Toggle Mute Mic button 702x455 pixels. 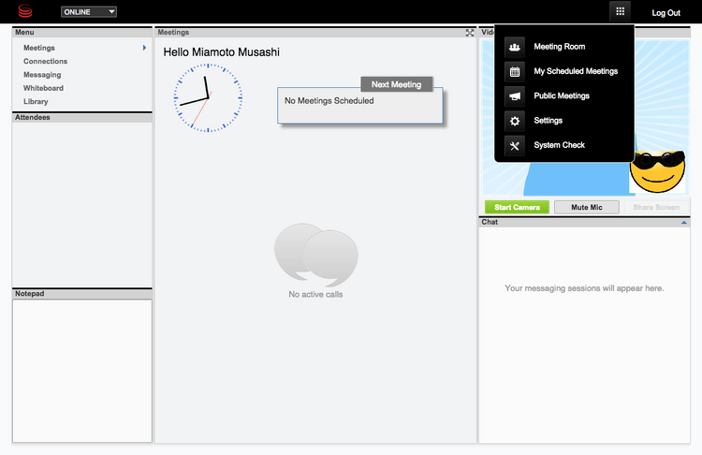click(586, 207)
